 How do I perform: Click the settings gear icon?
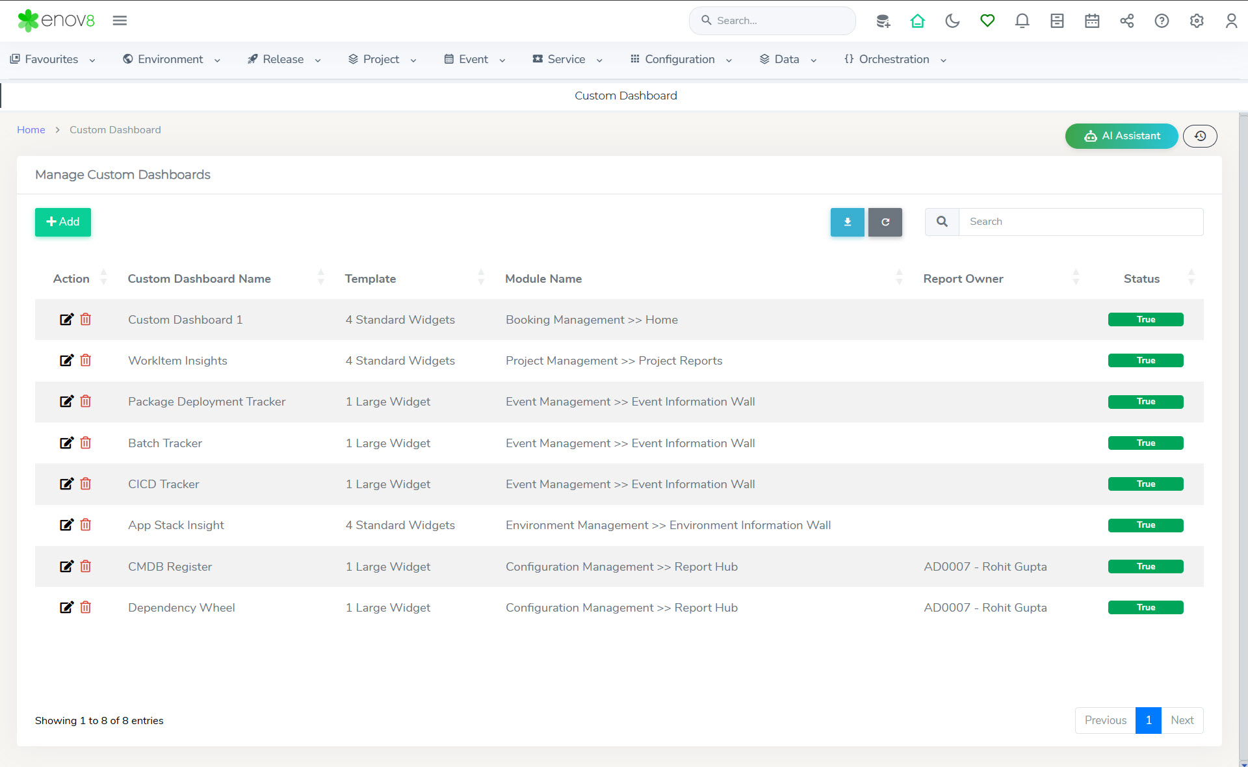1197,21
